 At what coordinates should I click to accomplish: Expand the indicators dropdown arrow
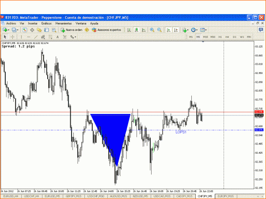click(x=188, y=30)
